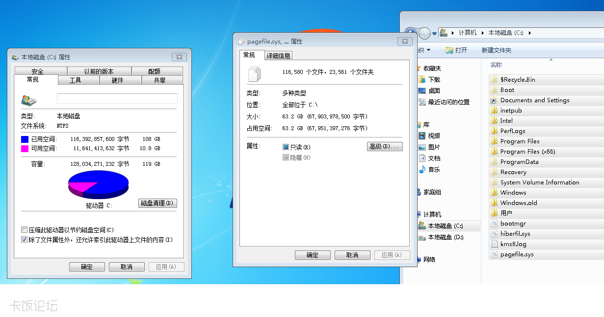Select the pagefile.sys file icon
Viewport: 604px width, 317px height.
click(494, 254)
